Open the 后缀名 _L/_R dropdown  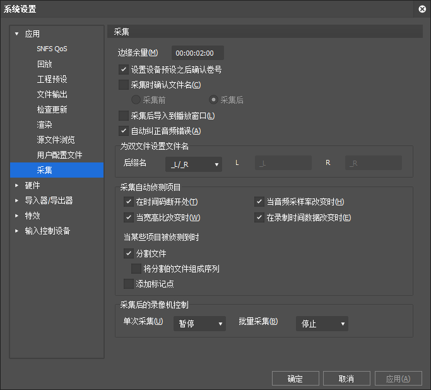[x=194, y=164]
